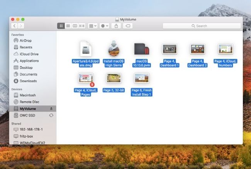Screen dimensions: 251x169
Task: Select the Page 4, iCloud, Numbers thumbnail
Action: [x=226, y=49]
